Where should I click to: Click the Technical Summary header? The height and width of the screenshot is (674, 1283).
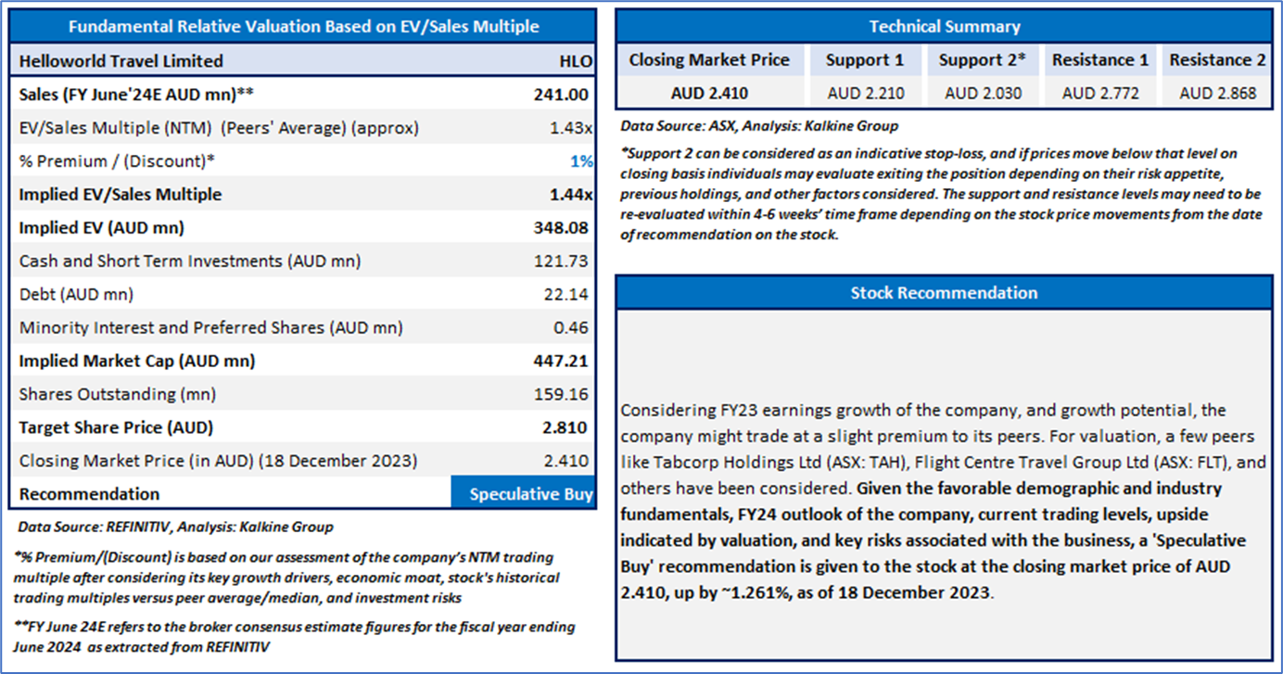click(944, 27)
